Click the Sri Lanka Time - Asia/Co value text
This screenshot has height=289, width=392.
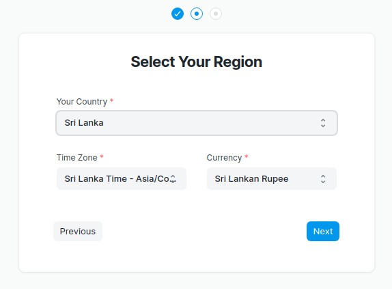(117, 179)
